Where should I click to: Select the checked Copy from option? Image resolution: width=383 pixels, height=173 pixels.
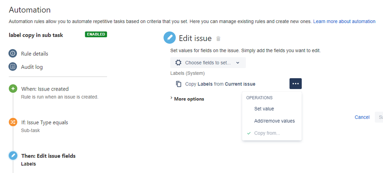[267, 133]
